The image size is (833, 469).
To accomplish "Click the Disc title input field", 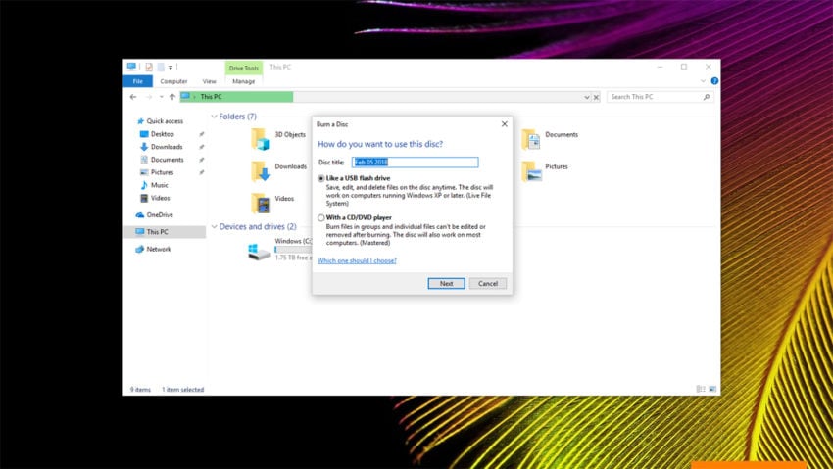I will (x=416, y=163).
